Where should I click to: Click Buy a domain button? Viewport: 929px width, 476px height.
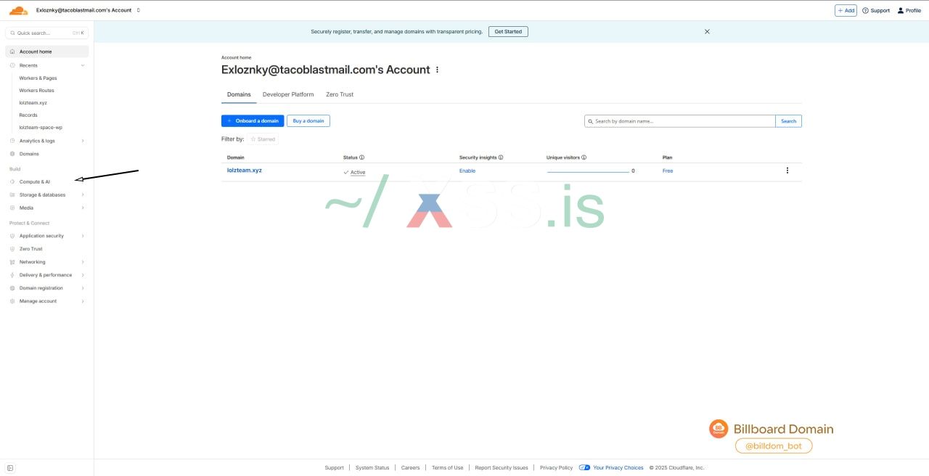click(308, 121)
